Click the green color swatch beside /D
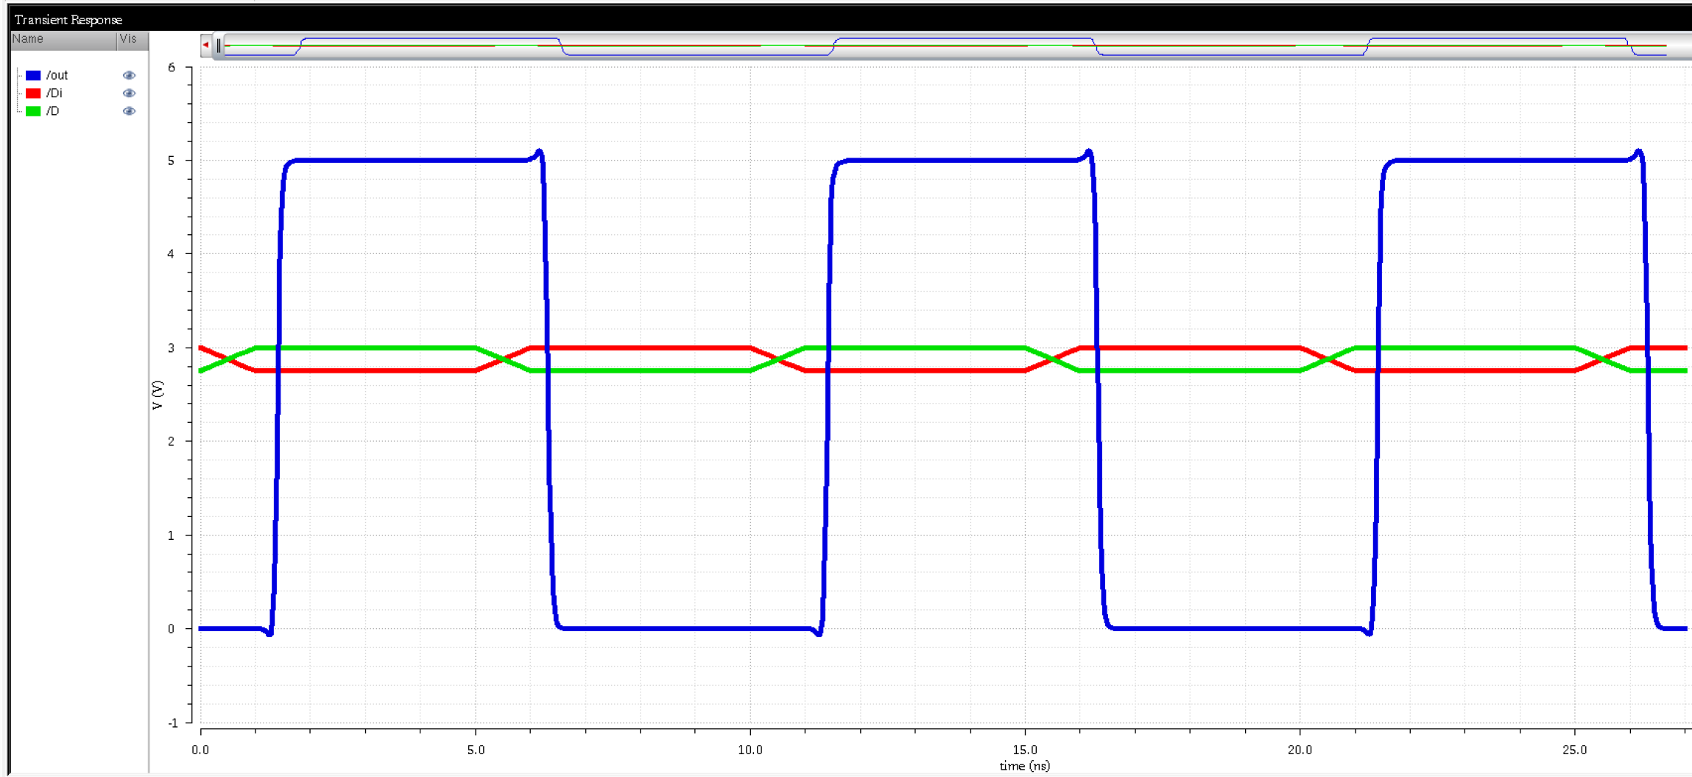The width and height of the screenshot is (1692, 777). pos(33,111)
